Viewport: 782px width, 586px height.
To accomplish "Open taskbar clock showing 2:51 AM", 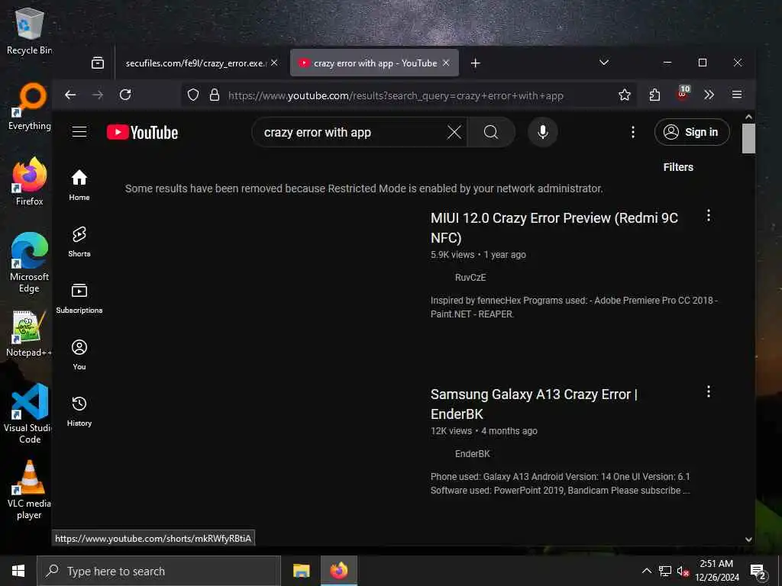I will click(x=716, y=571).
